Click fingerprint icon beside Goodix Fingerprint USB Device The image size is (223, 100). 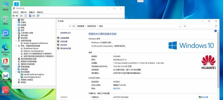pos(22,43)
